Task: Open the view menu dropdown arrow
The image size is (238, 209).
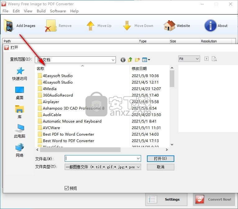Action: click(x=149, y=60)
